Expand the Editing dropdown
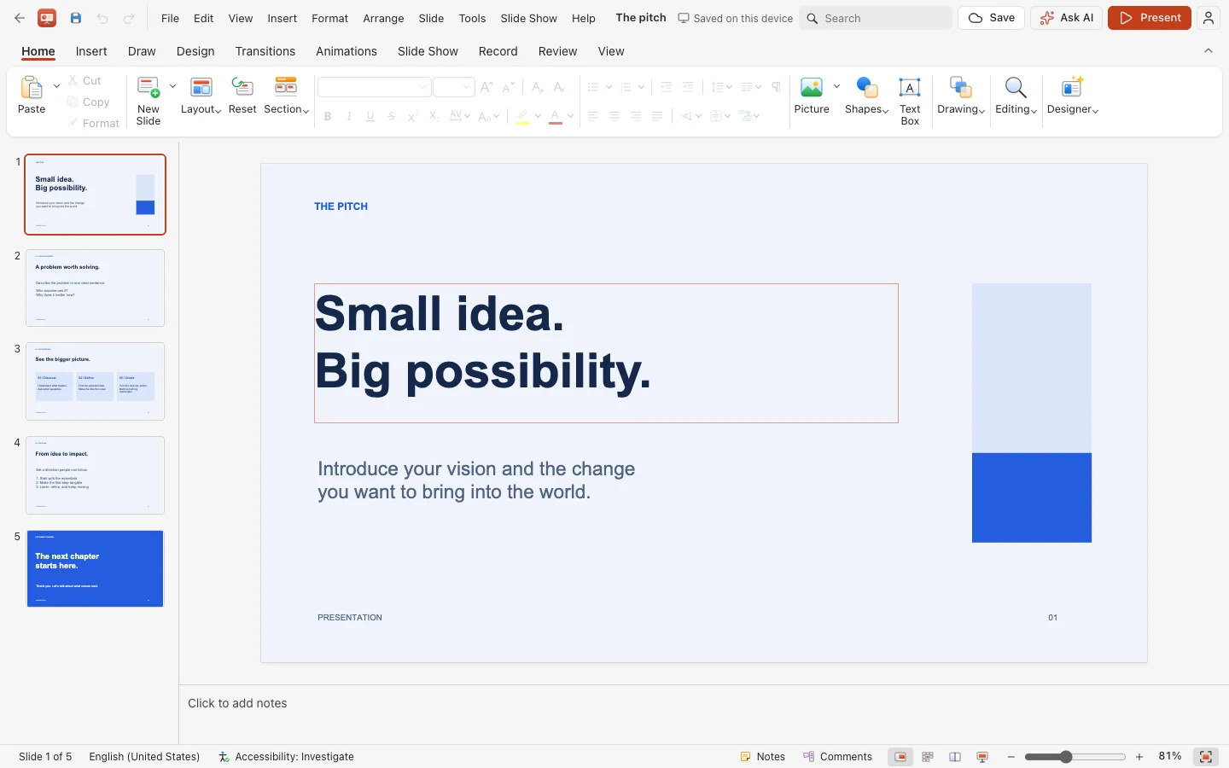 tap(1016, 96)
